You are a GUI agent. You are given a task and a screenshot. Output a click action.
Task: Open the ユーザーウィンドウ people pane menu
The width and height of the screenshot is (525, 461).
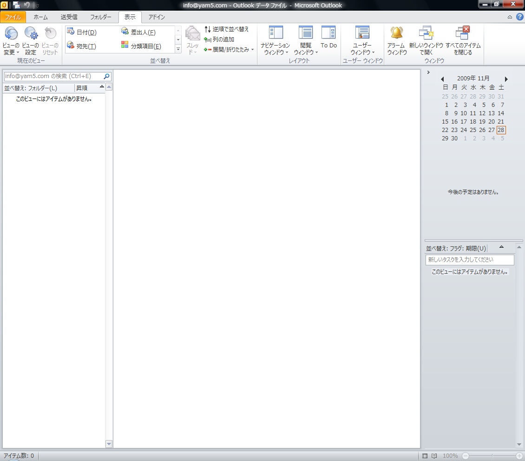point(362,41)
